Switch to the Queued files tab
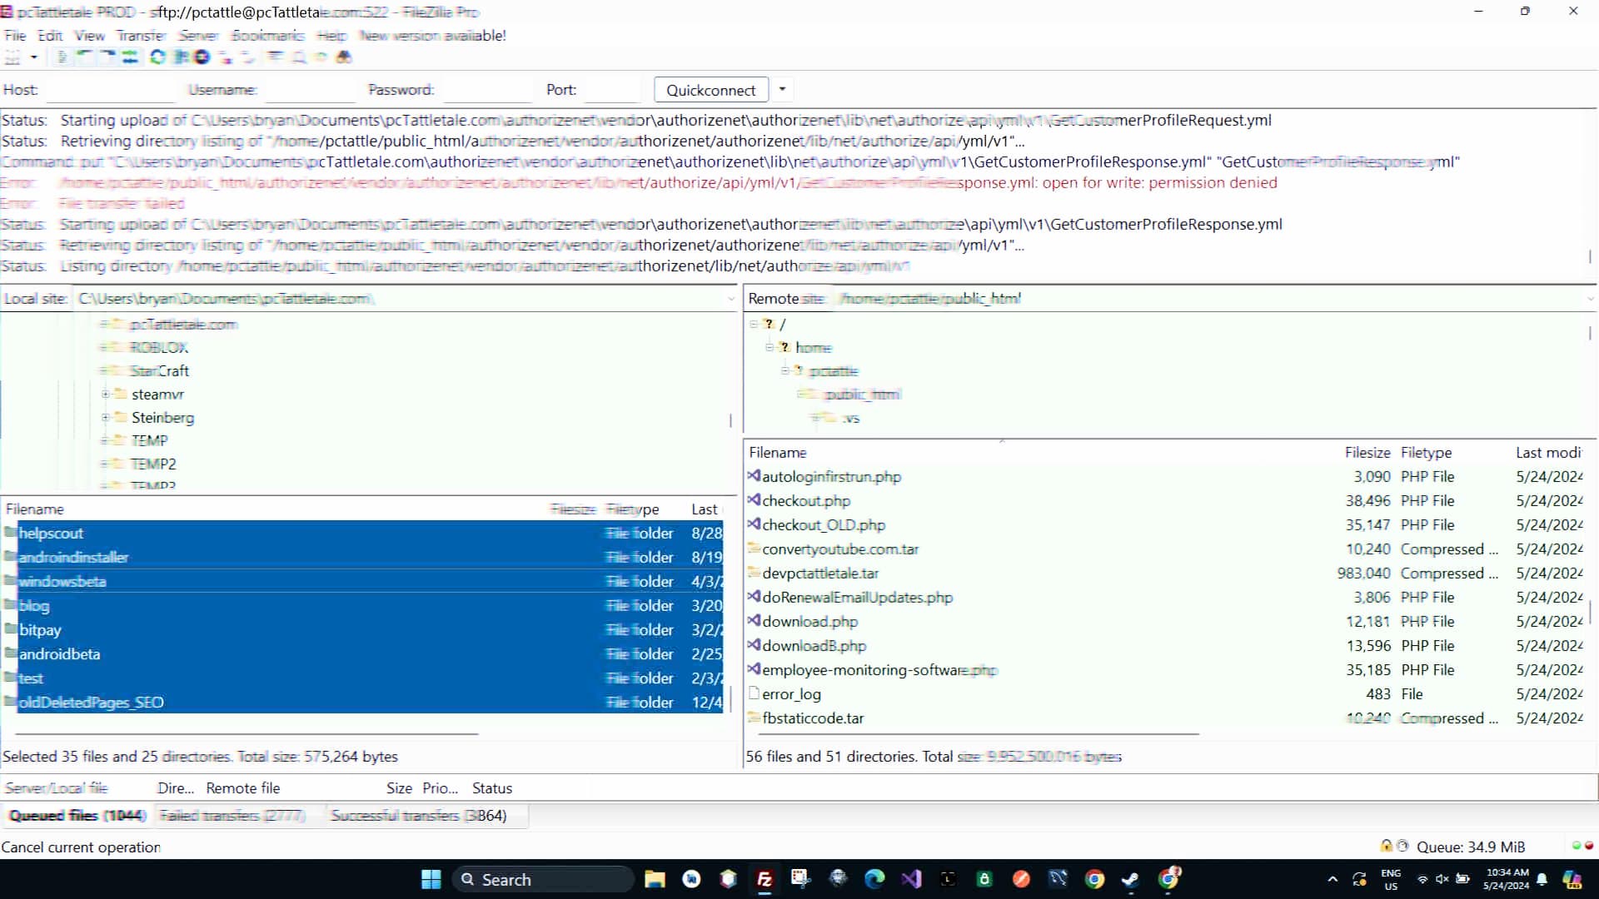Viewport: 1599px width, 899px height. (x=77, y=816)
